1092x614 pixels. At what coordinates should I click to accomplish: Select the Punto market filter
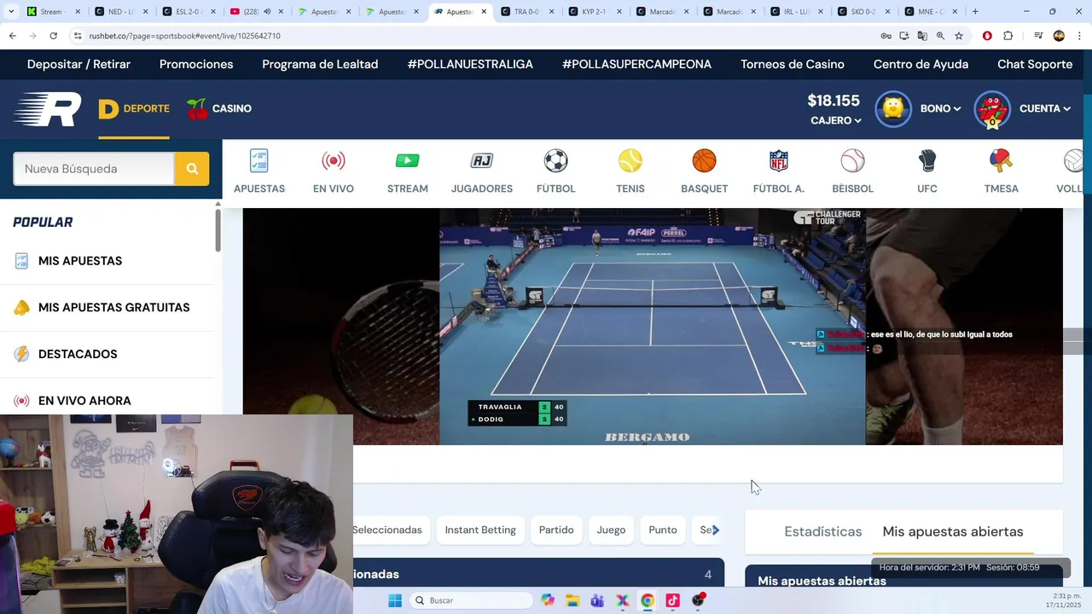point(663,530)
